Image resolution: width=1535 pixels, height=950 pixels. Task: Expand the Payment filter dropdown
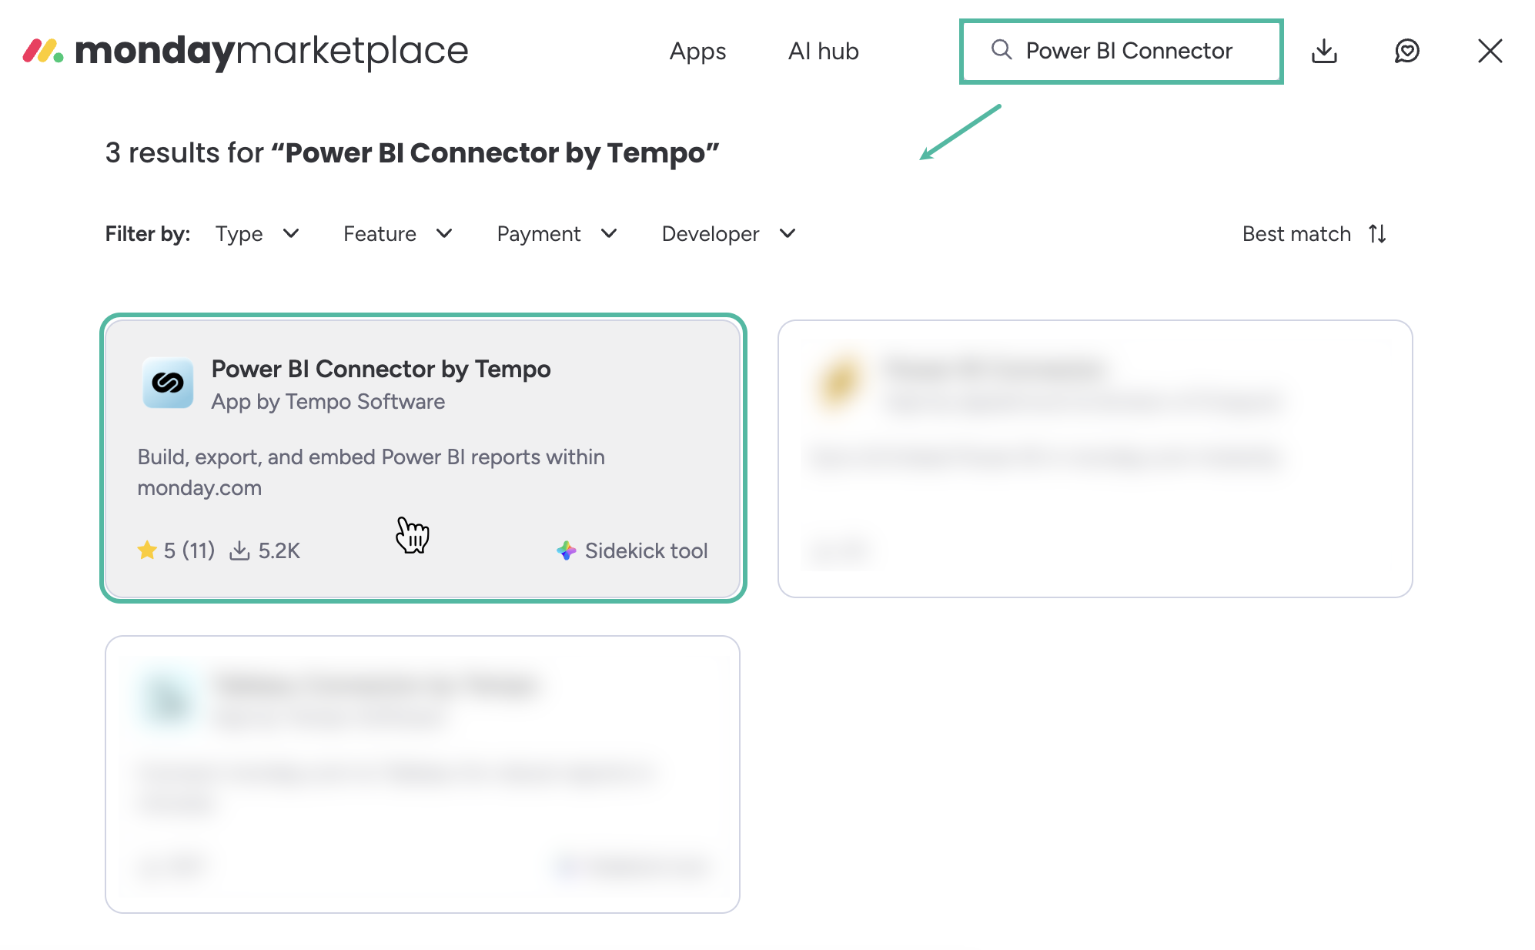click(x=557, y=233)
